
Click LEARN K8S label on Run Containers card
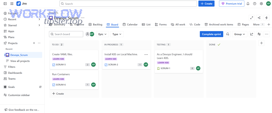(x=58, y=79)
